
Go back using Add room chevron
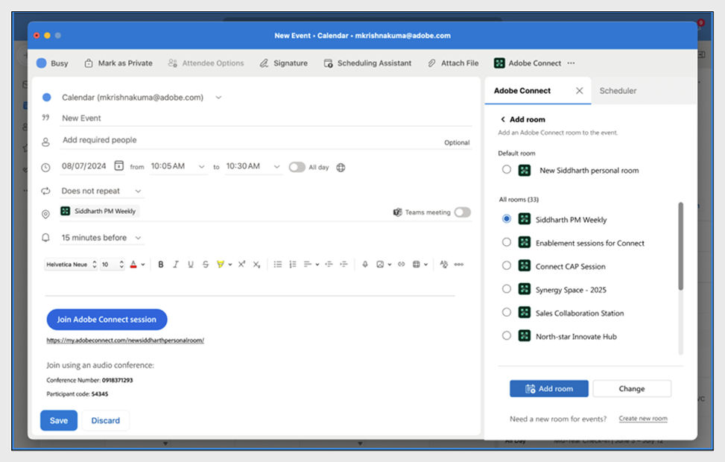[x=503, y=119]
